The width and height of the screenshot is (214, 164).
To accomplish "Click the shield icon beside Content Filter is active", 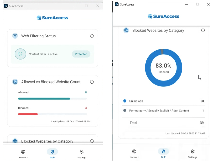I will pyautogui.click(x=20, y=54).
